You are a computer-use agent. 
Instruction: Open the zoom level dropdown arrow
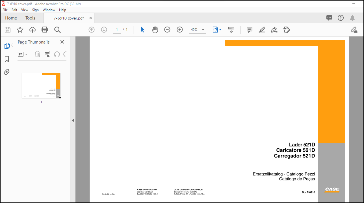203,30
